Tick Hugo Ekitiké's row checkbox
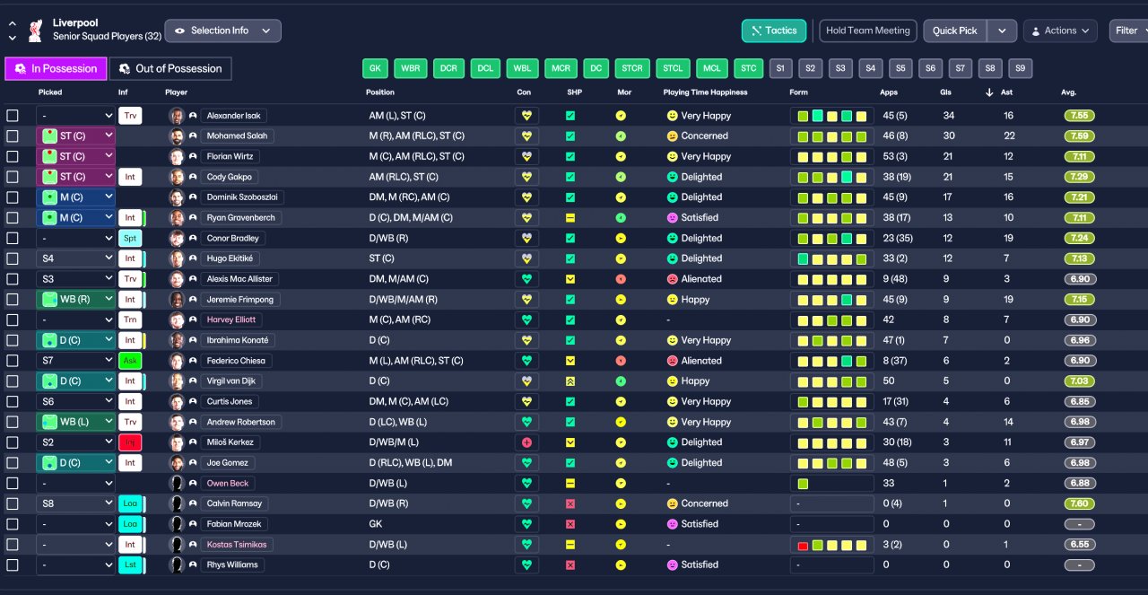The height and width of the screenshot is (595, 1148). [x=13, y=258]
